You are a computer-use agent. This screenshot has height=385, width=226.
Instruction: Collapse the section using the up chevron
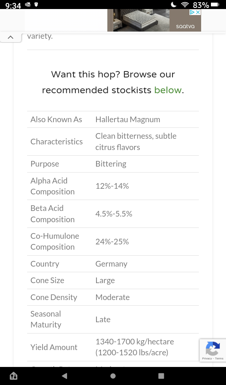[11, 37]
